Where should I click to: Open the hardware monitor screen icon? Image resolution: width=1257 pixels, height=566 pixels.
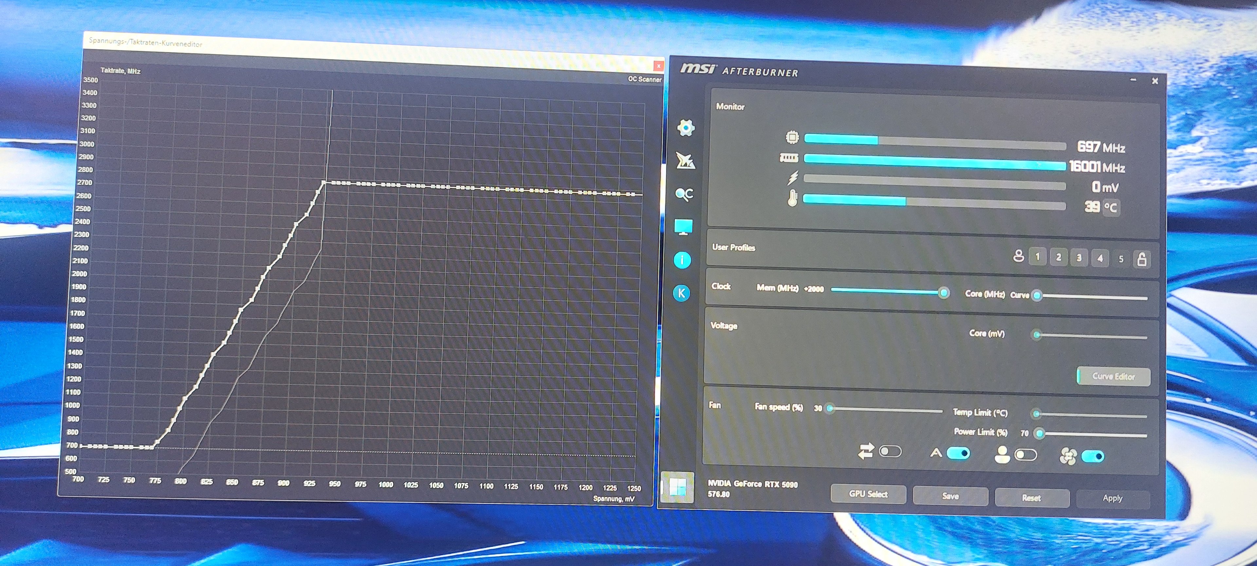pyautogui.click(x=683, y=227)
